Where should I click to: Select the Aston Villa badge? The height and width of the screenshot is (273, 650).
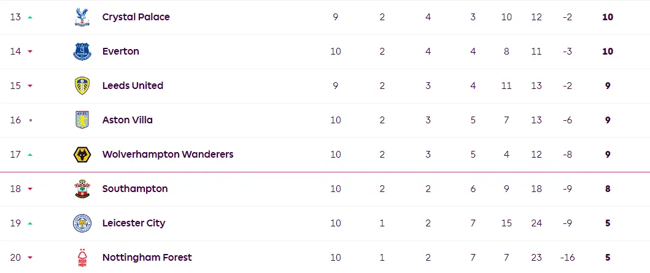[x=82, y=120]
